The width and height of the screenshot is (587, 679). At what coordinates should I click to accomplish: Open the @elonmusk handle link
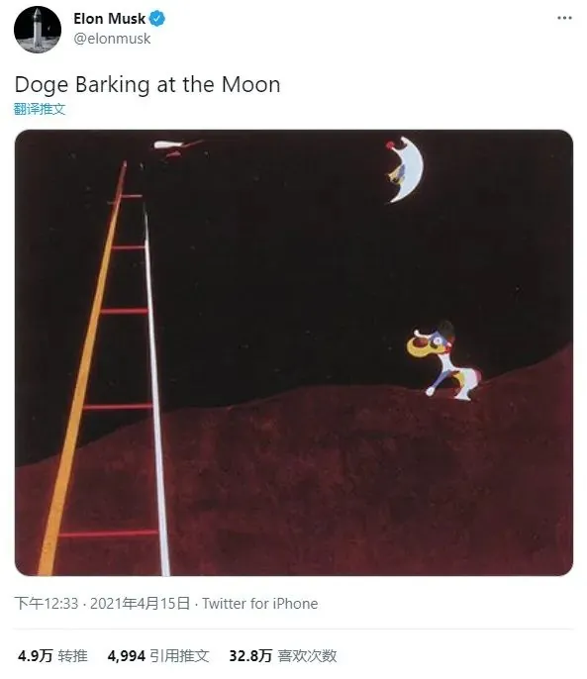[x=112, y=39]
